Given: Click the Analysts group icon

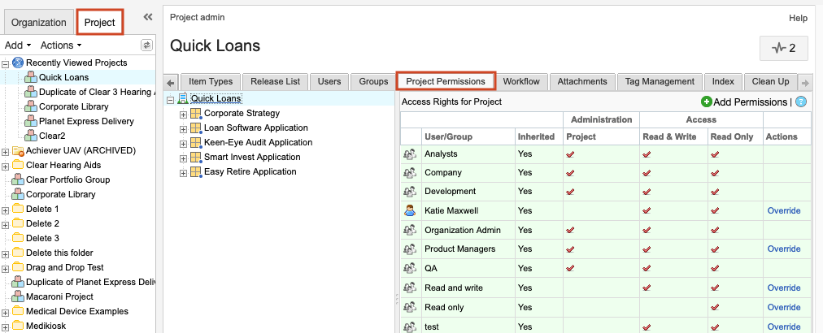Looking at the screenshot, I should (410, 153).
